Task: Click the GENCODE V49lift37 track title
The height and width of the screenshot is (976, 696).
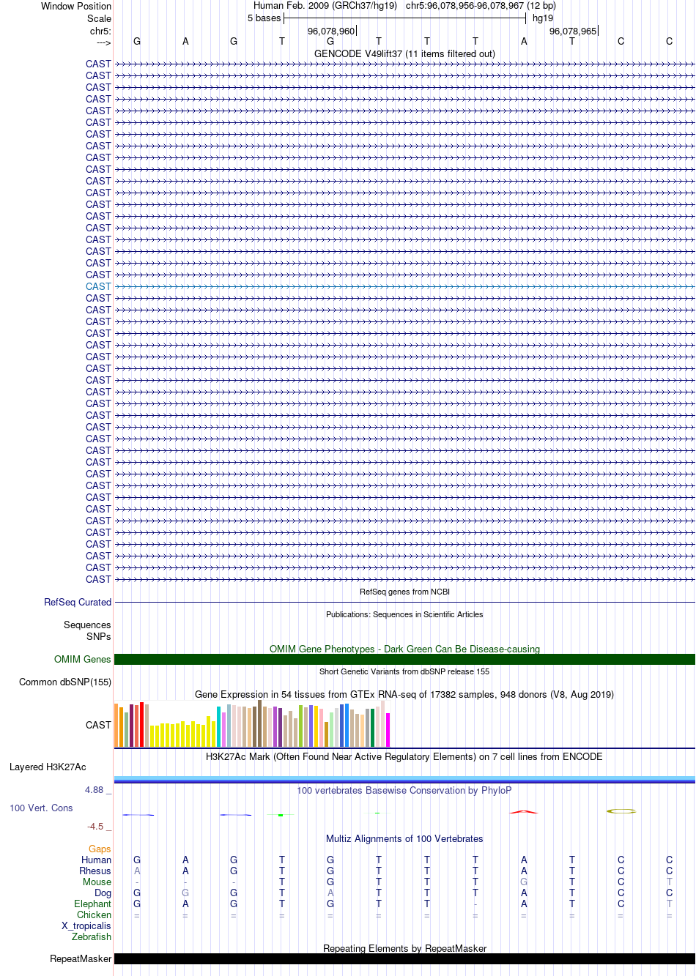Action: pyautogui.click(x=404, y=53)
